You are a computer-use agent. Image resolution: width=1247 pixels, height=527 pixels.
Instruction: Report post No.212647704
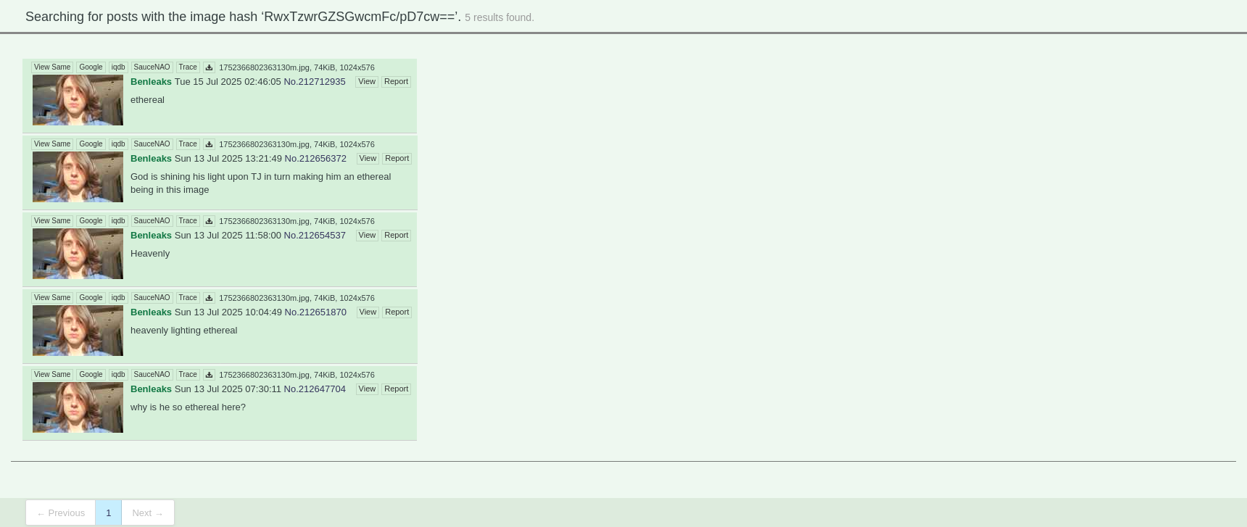click(x=396, y=389)
